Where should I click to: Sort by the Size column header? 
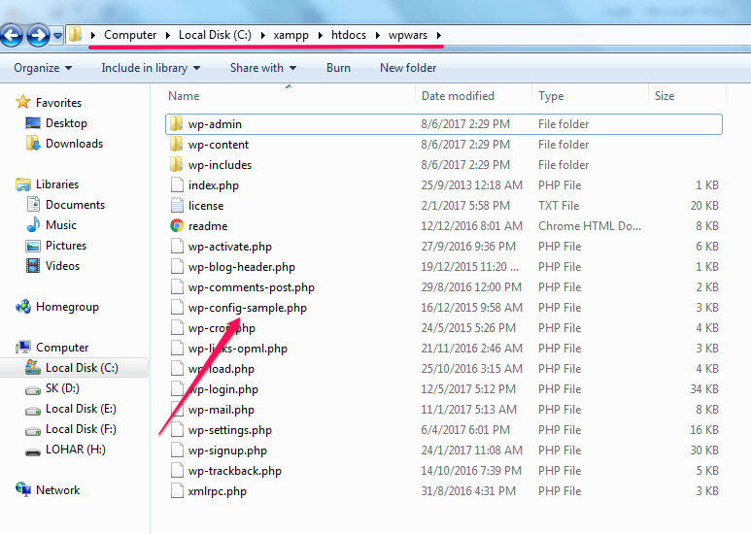tap(665, 96)
